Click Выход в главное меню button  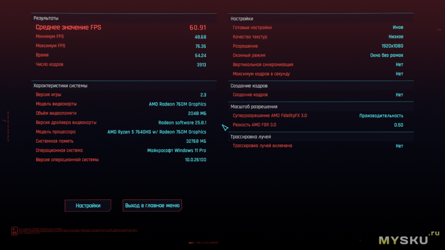tap(152, 206)
